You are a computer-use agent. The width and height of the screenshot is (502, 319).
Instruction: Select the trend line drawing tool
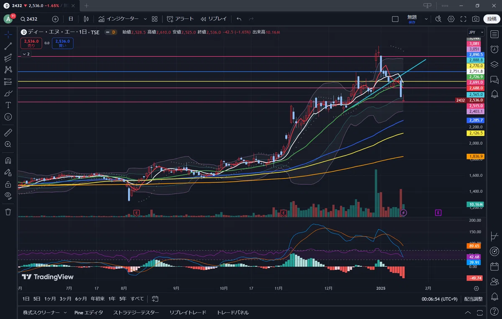[x=8, y=46]
